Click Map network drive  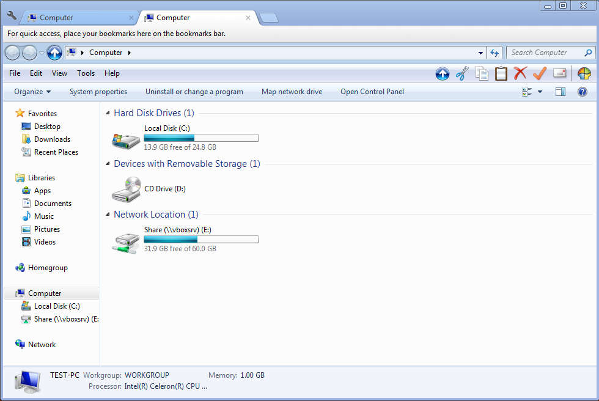pos(292,92)
